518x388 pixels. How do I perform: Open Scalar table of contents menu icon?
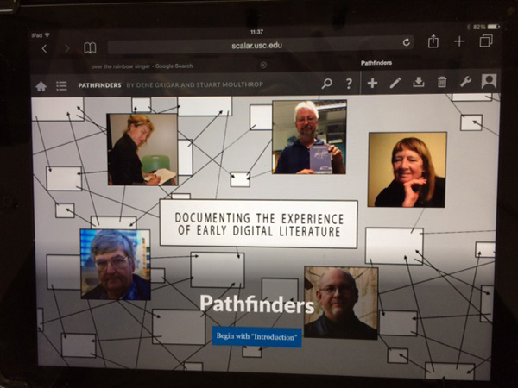61,85
